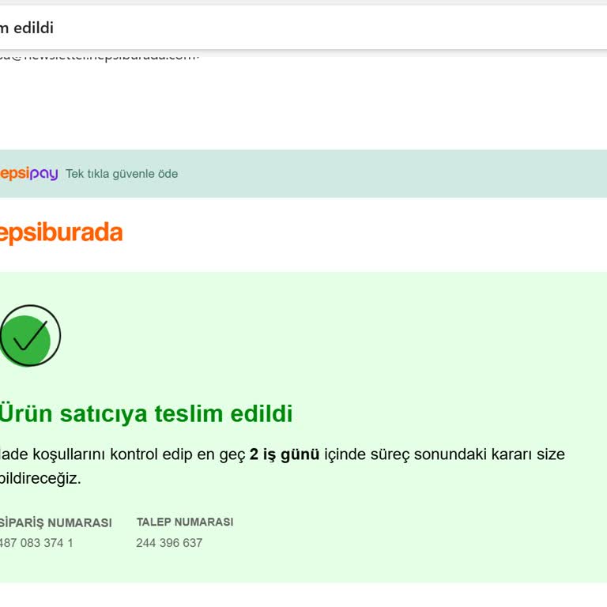Click the bold '2 iş günü' text
Viewport: 607px width, 607px height.
285,454
